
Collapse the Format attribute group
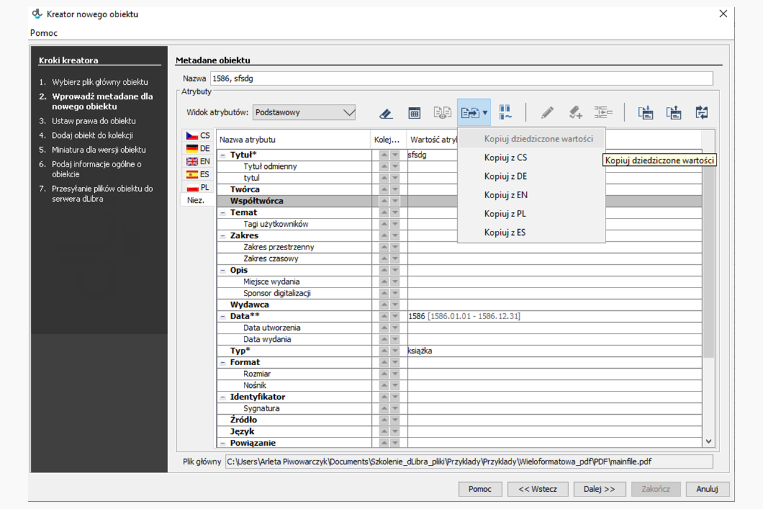tap(222, 362)
